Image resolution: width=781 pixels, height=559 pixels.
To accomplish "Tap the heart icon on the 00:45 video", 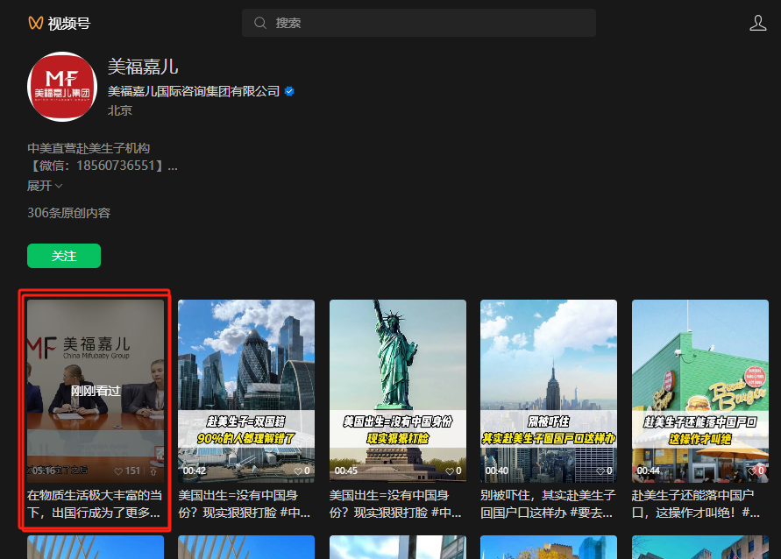I will pos(450,471).
